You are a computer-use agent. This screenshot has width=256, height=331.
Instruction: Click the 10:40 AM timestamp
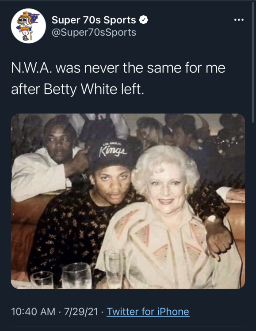[33, 312]
